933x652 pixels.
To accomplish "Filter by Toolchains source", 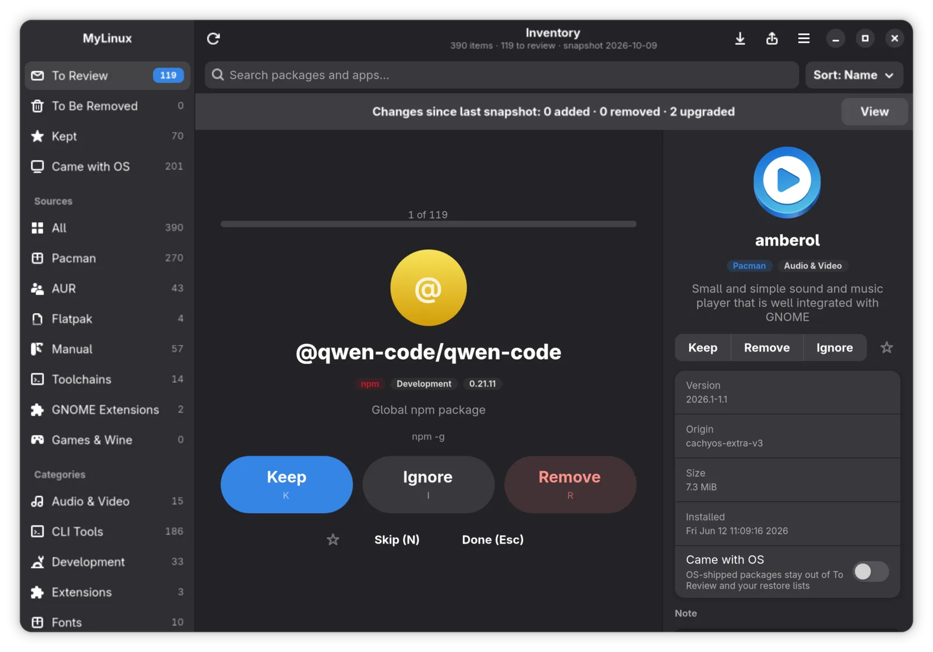I will coord(107,380).
